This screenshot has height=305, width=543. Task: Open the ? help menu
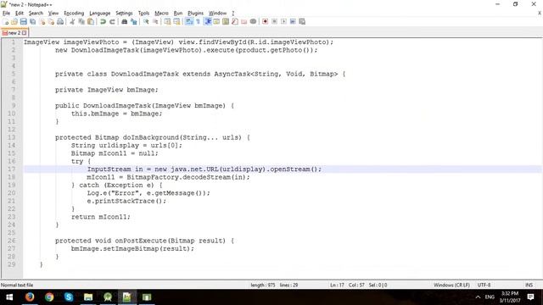tap(233, 14)
